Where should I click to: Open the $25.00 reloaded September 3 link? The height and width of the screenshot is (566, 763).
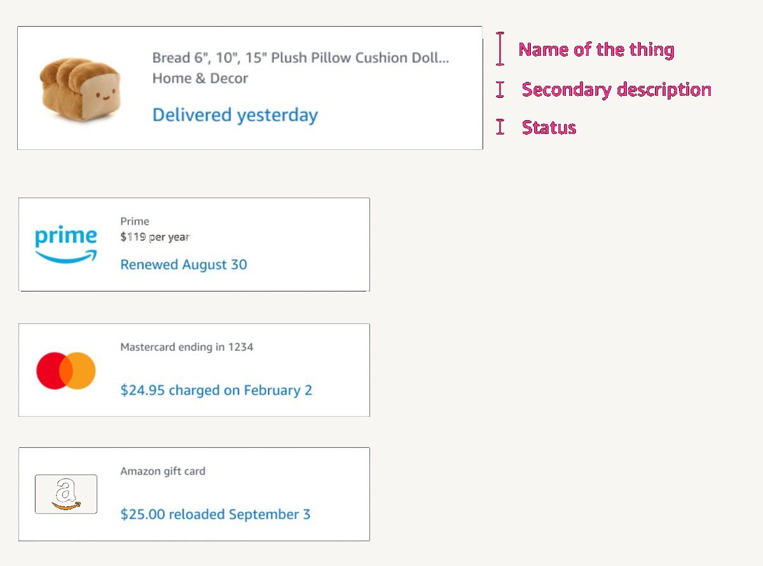click(215, 515)
